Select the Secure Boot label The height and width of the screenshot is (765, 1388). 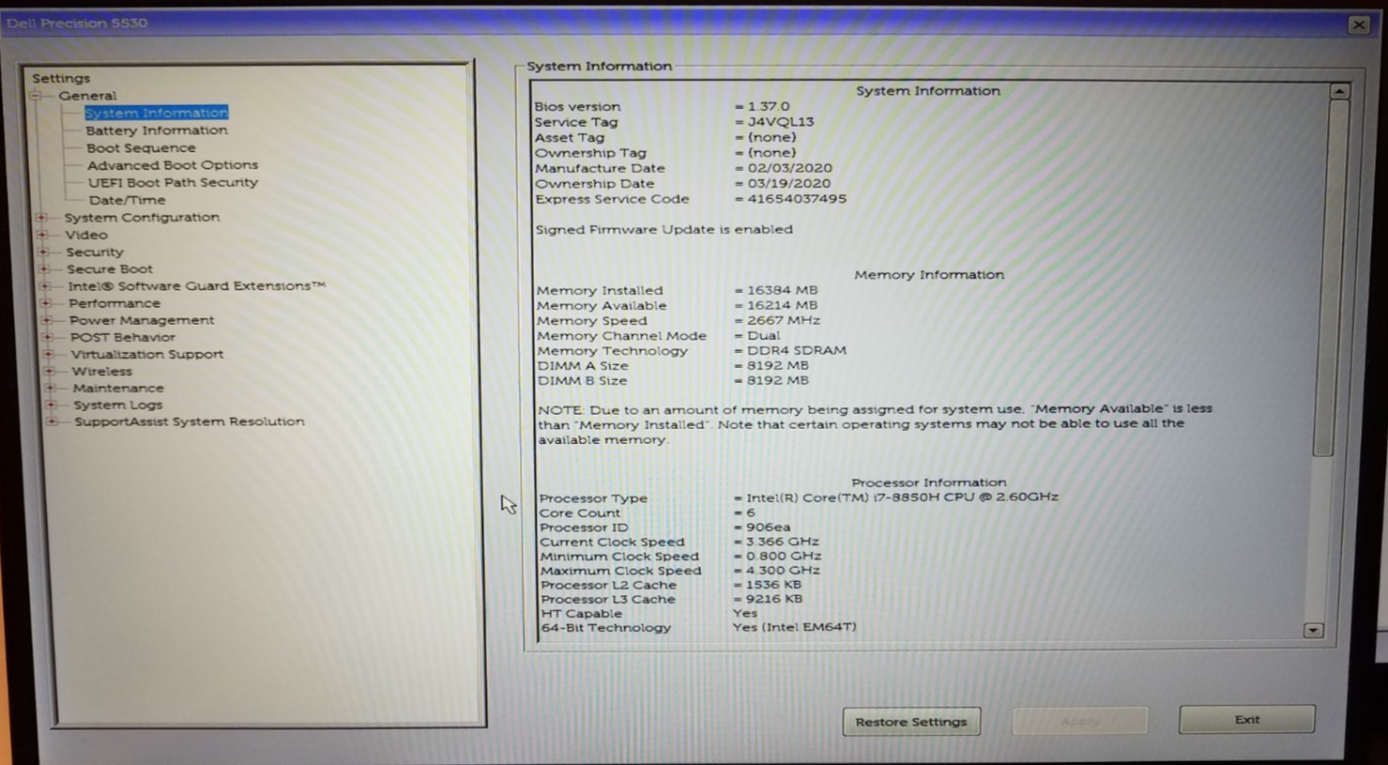[x=109, y=268]
